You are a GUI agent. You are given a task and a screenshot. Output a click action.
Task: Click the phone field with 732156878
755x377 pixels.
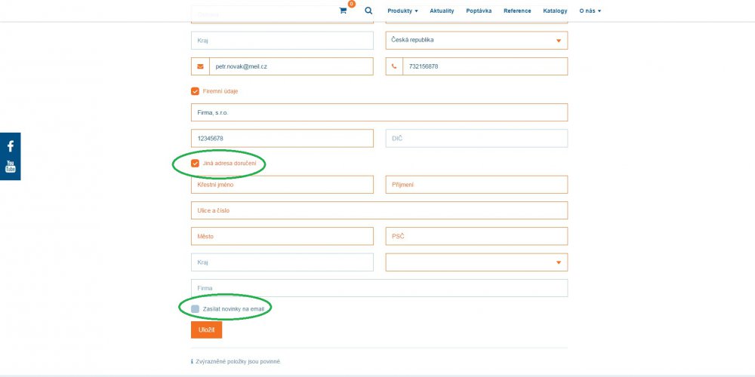(x=485, y=66)
